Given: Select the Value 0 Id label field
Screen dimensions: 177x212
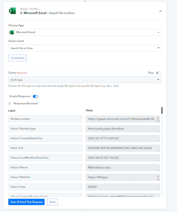Looking at the screenshot, I should pyautogui.click(x=45, y=148).
